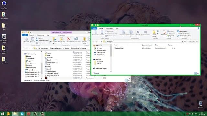Select valve folder in Counter-Strike window
The image size is (207, 116).
click(48, 55)
